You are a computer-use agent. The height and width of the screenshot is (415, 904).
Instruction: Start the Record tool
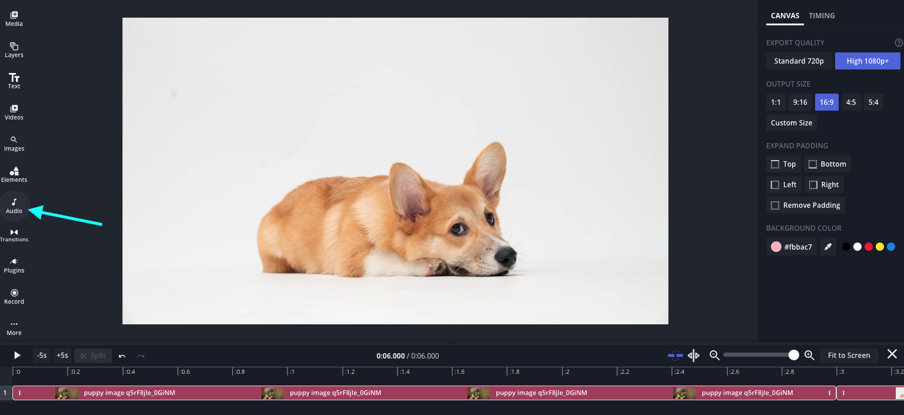(14, 296)
